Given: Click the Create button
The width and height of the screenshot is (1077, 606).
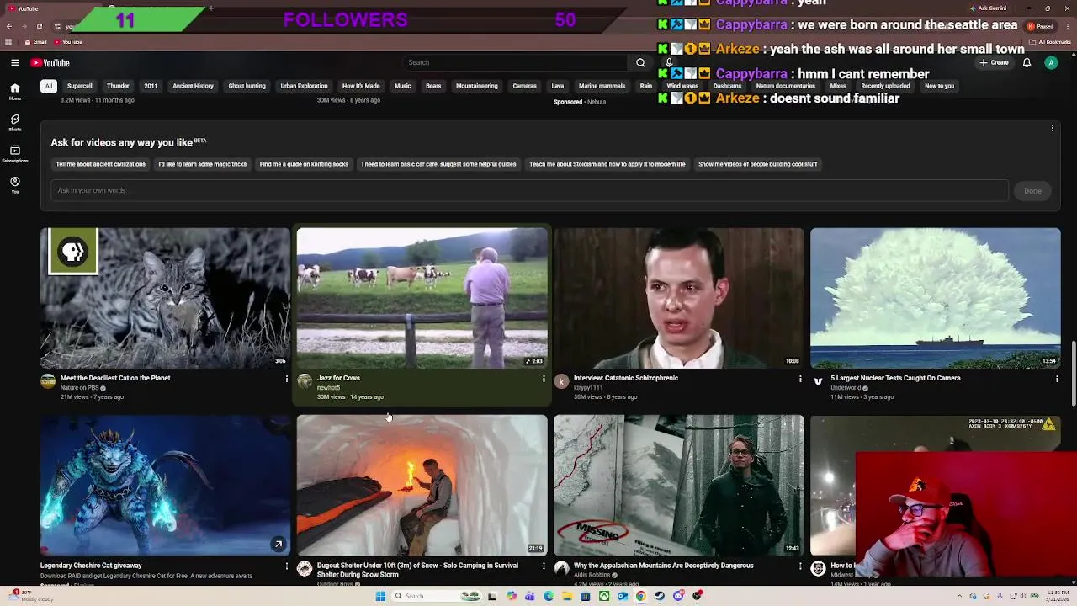Looking at the screenshot, I should point(994,63).
